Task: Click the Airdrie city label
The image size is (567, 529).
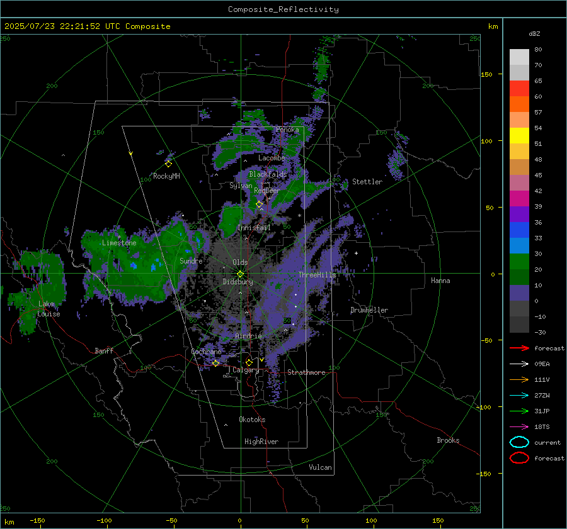Action: click(248, 336)
